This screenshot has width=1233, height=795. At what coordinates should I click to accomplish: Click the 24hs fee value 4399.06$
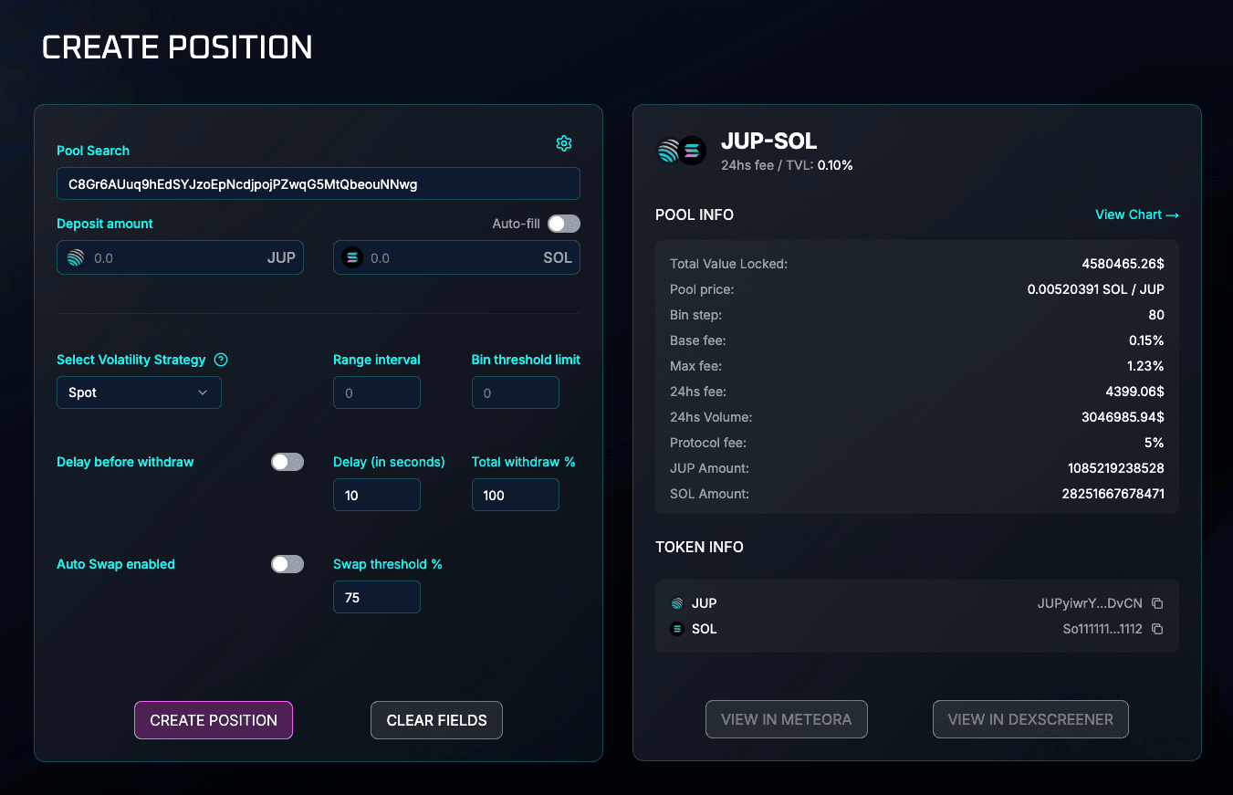pyautogui.click(x=1134, y=392)
